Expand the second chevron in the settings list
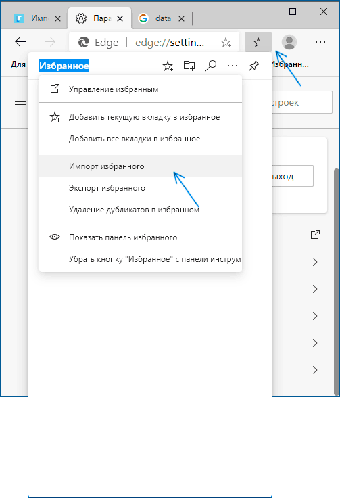This screenshot has height=498, width=340. (x=315, y=289)
